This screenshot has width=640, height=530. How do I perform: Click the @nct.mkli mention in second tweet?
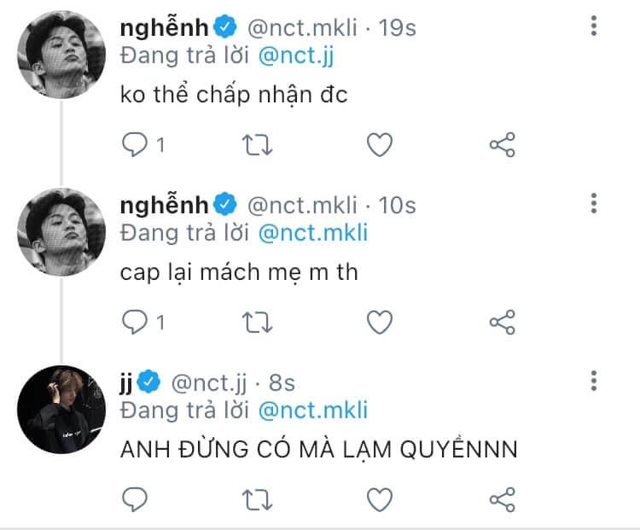[x=311, y=231]
